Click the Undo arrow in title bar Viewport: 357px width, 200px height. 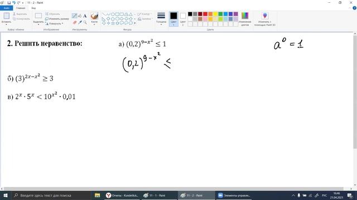click(14, 3)
